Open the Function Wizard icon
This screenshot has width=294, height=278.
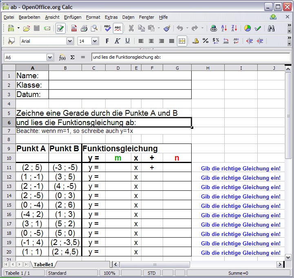coord(62,57)
